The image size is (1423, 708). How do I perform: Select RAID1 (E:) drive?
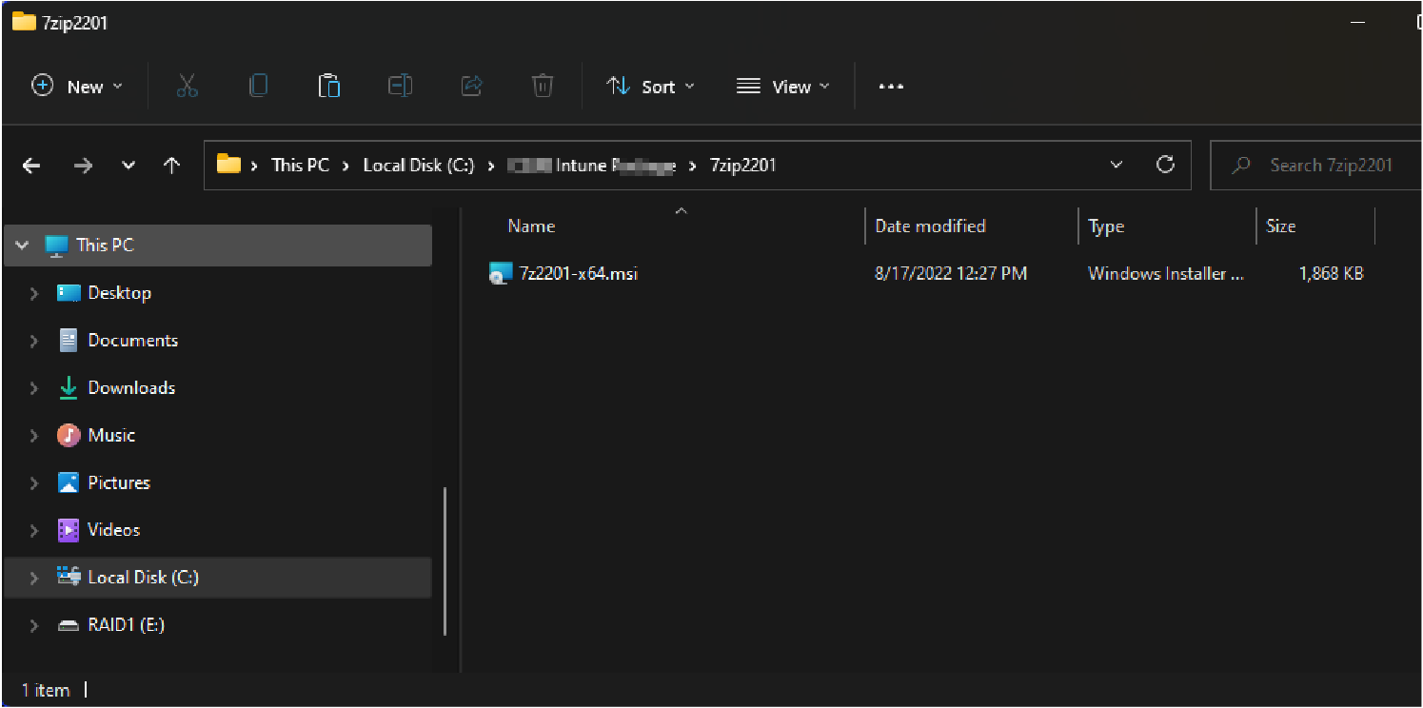[126, 624]
